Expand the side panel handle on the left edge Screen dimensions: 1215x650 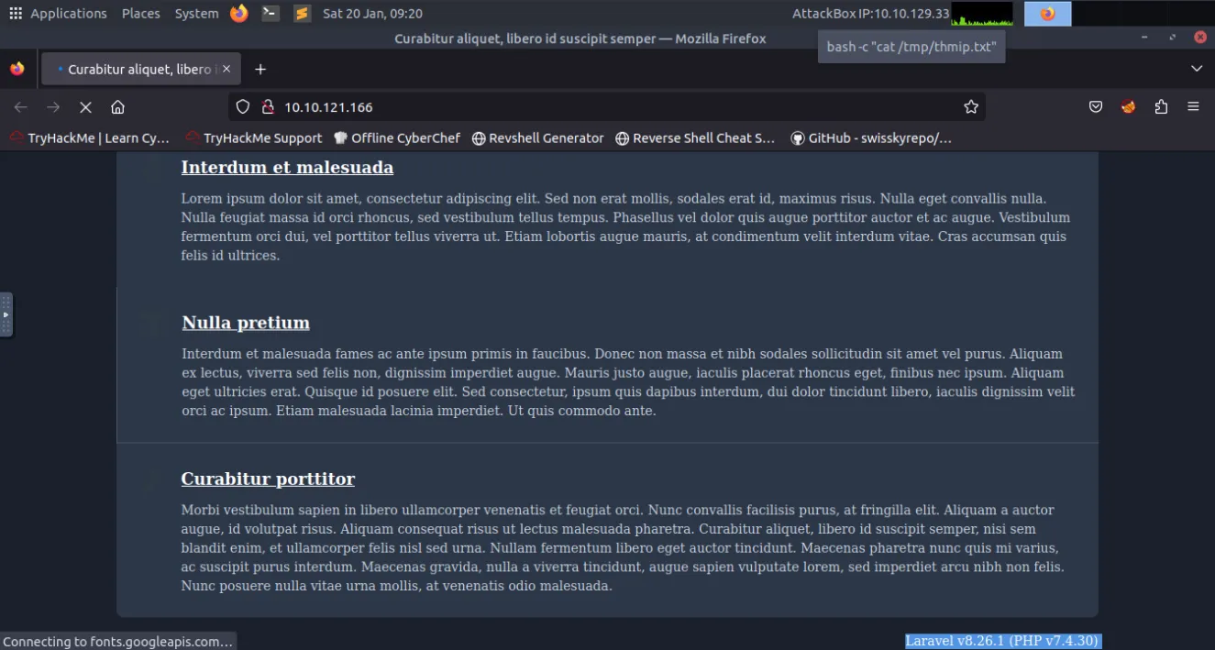pos(6,314)
